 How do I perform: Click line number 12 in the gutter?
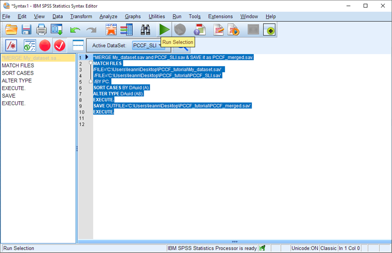point(82,124)
